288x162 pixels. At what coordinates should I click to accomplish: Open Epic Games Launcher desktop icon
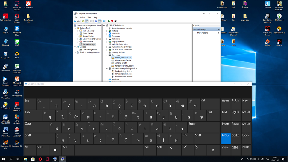coord(268,18)
